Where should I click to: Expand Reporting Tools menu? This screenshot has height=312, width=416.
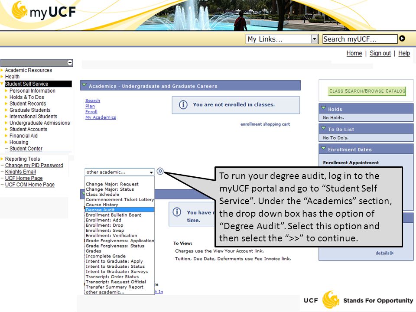coord(23,159)
